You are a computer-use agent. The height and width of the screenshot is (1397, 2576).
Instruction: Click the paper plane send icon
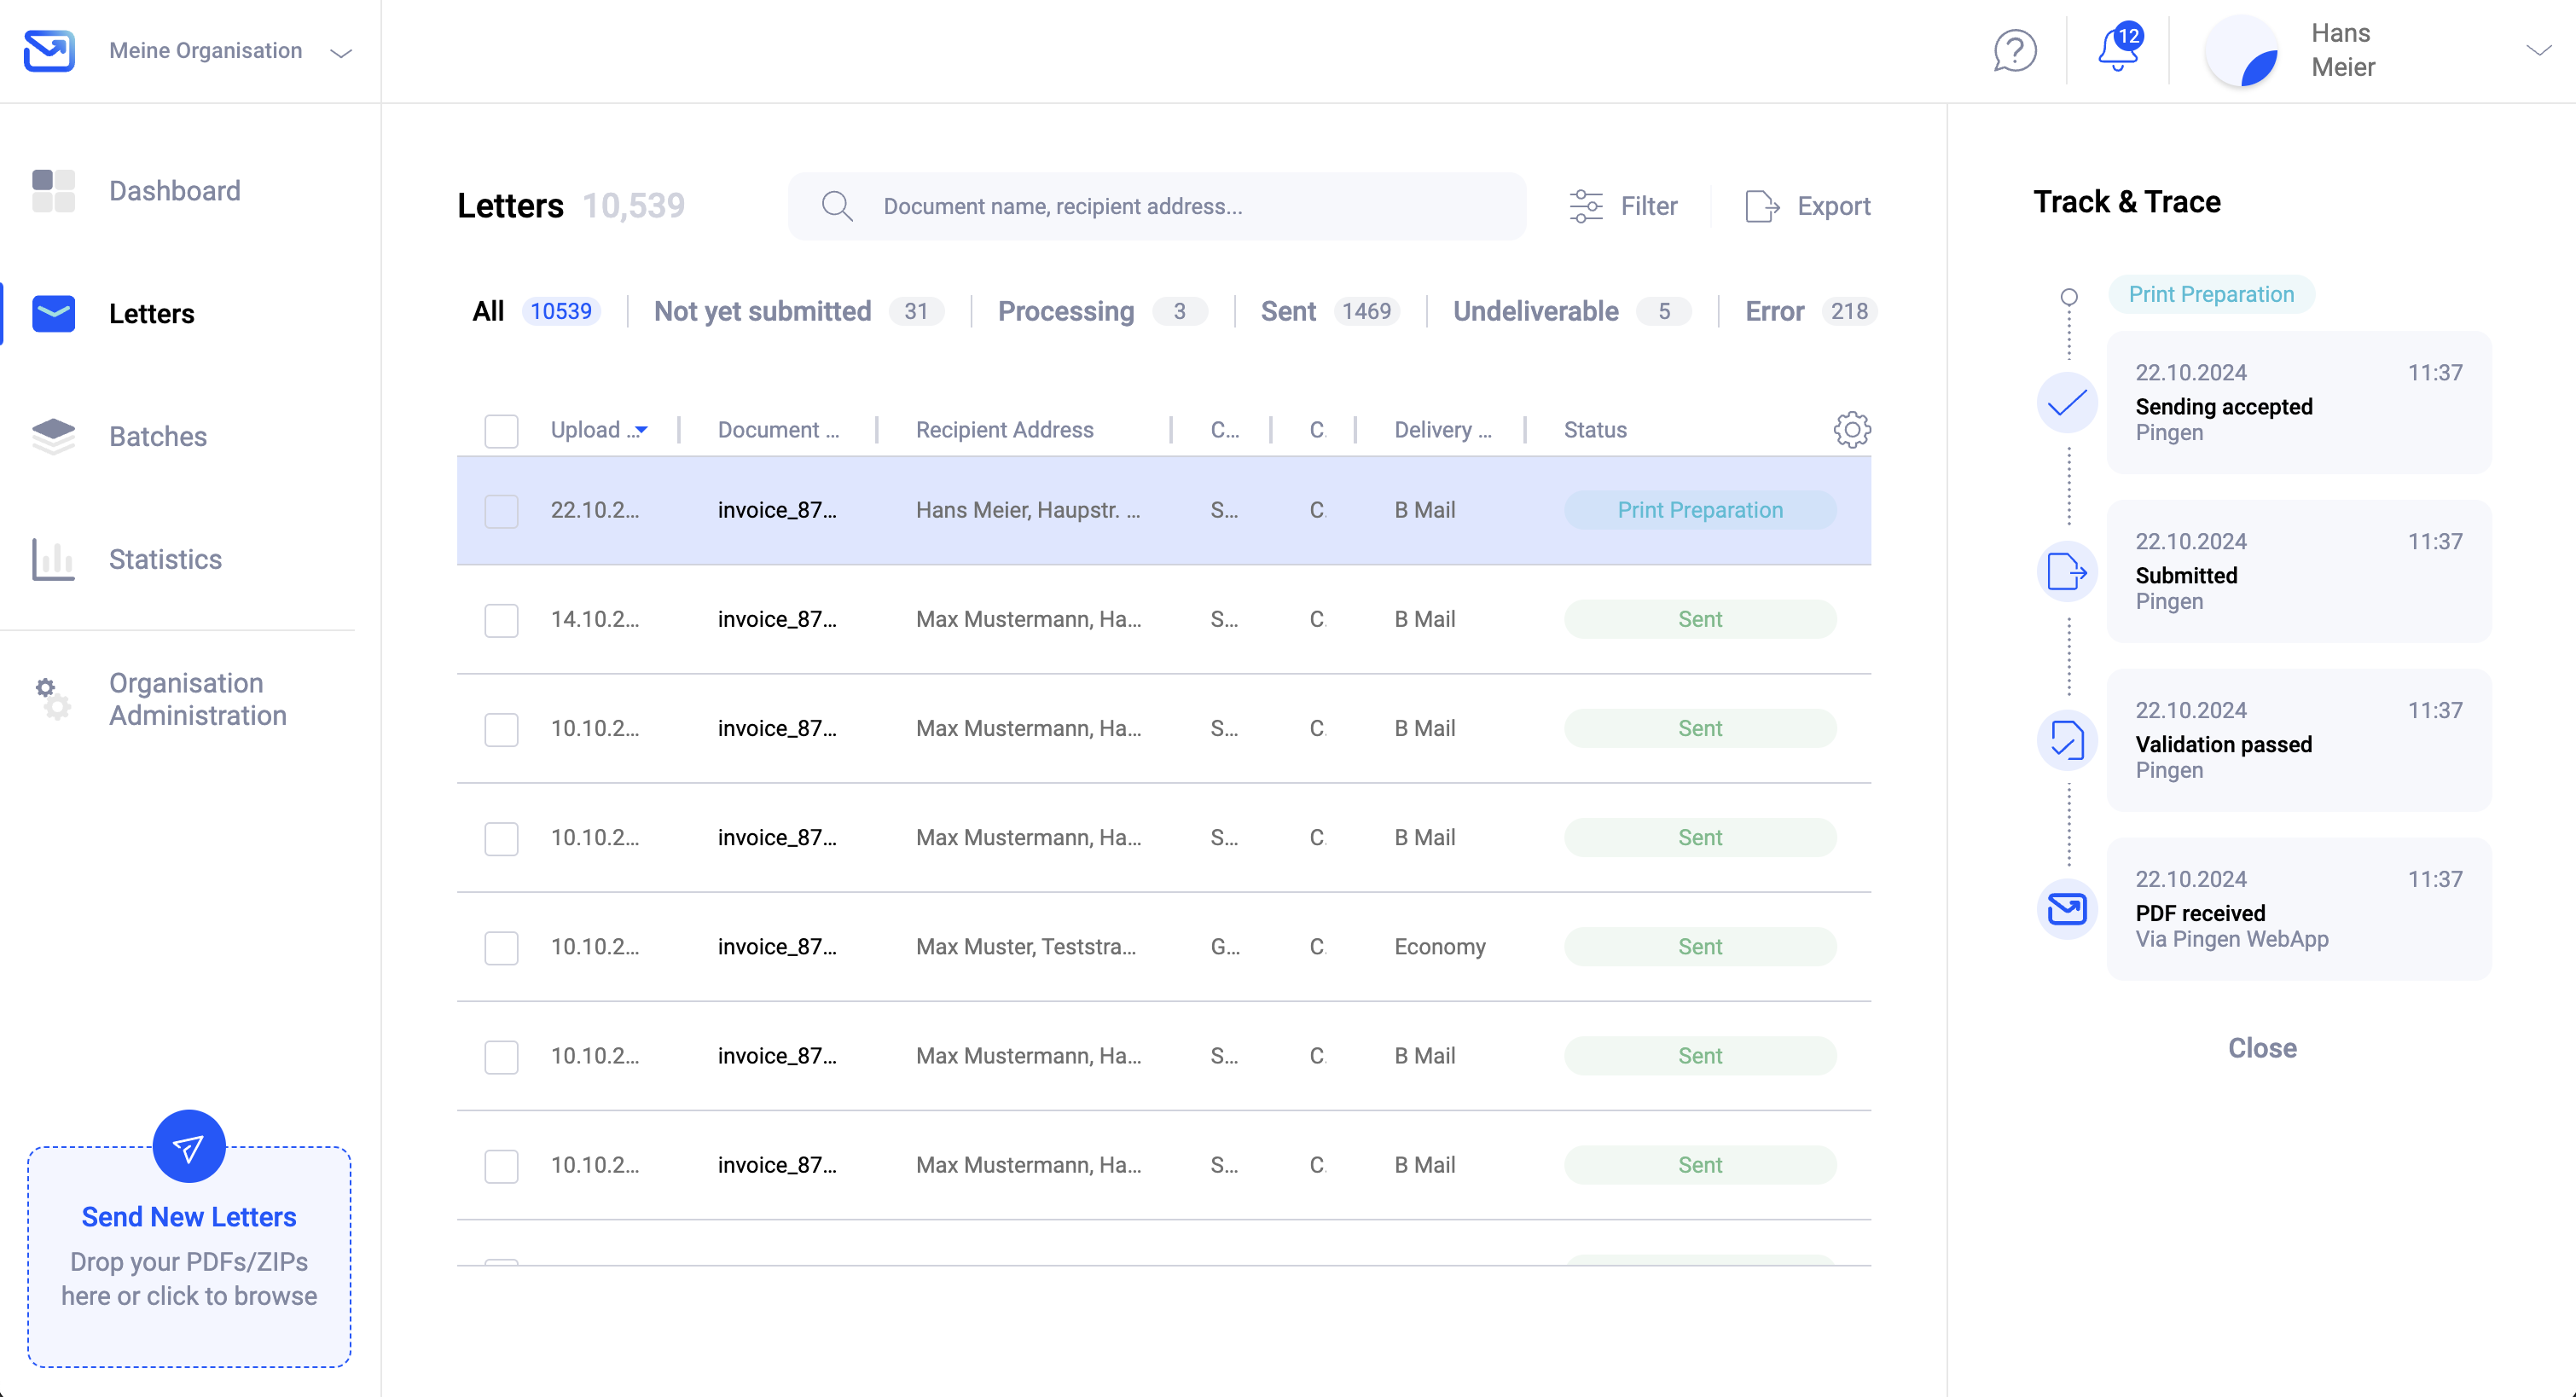coord(189,1146)
